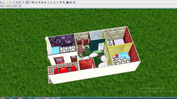Click the Increase text size icon
The image size is (177, 99).
[48, 2]
